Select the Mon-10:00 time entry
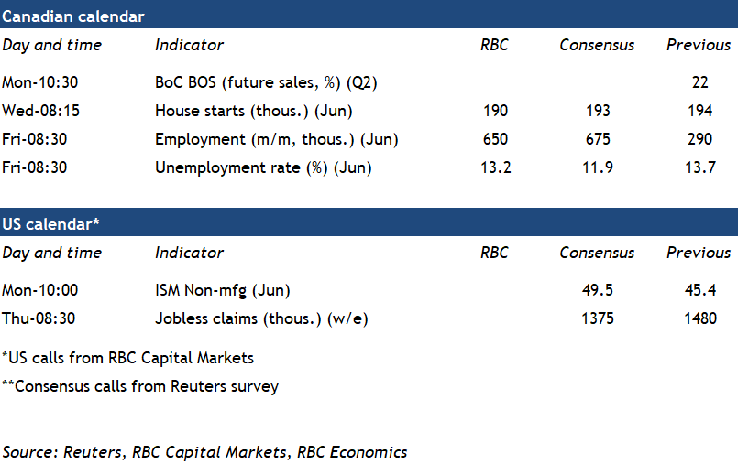Screen dimensions: 738x475 (40, 290)
